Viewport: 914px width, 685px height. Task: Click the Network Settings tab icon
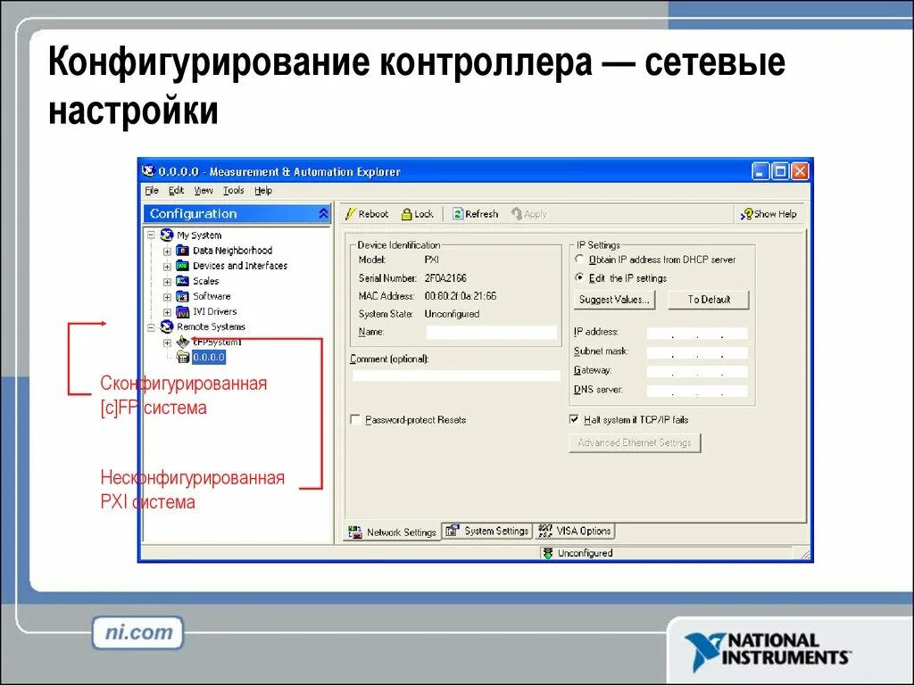(x=354, y=532)
